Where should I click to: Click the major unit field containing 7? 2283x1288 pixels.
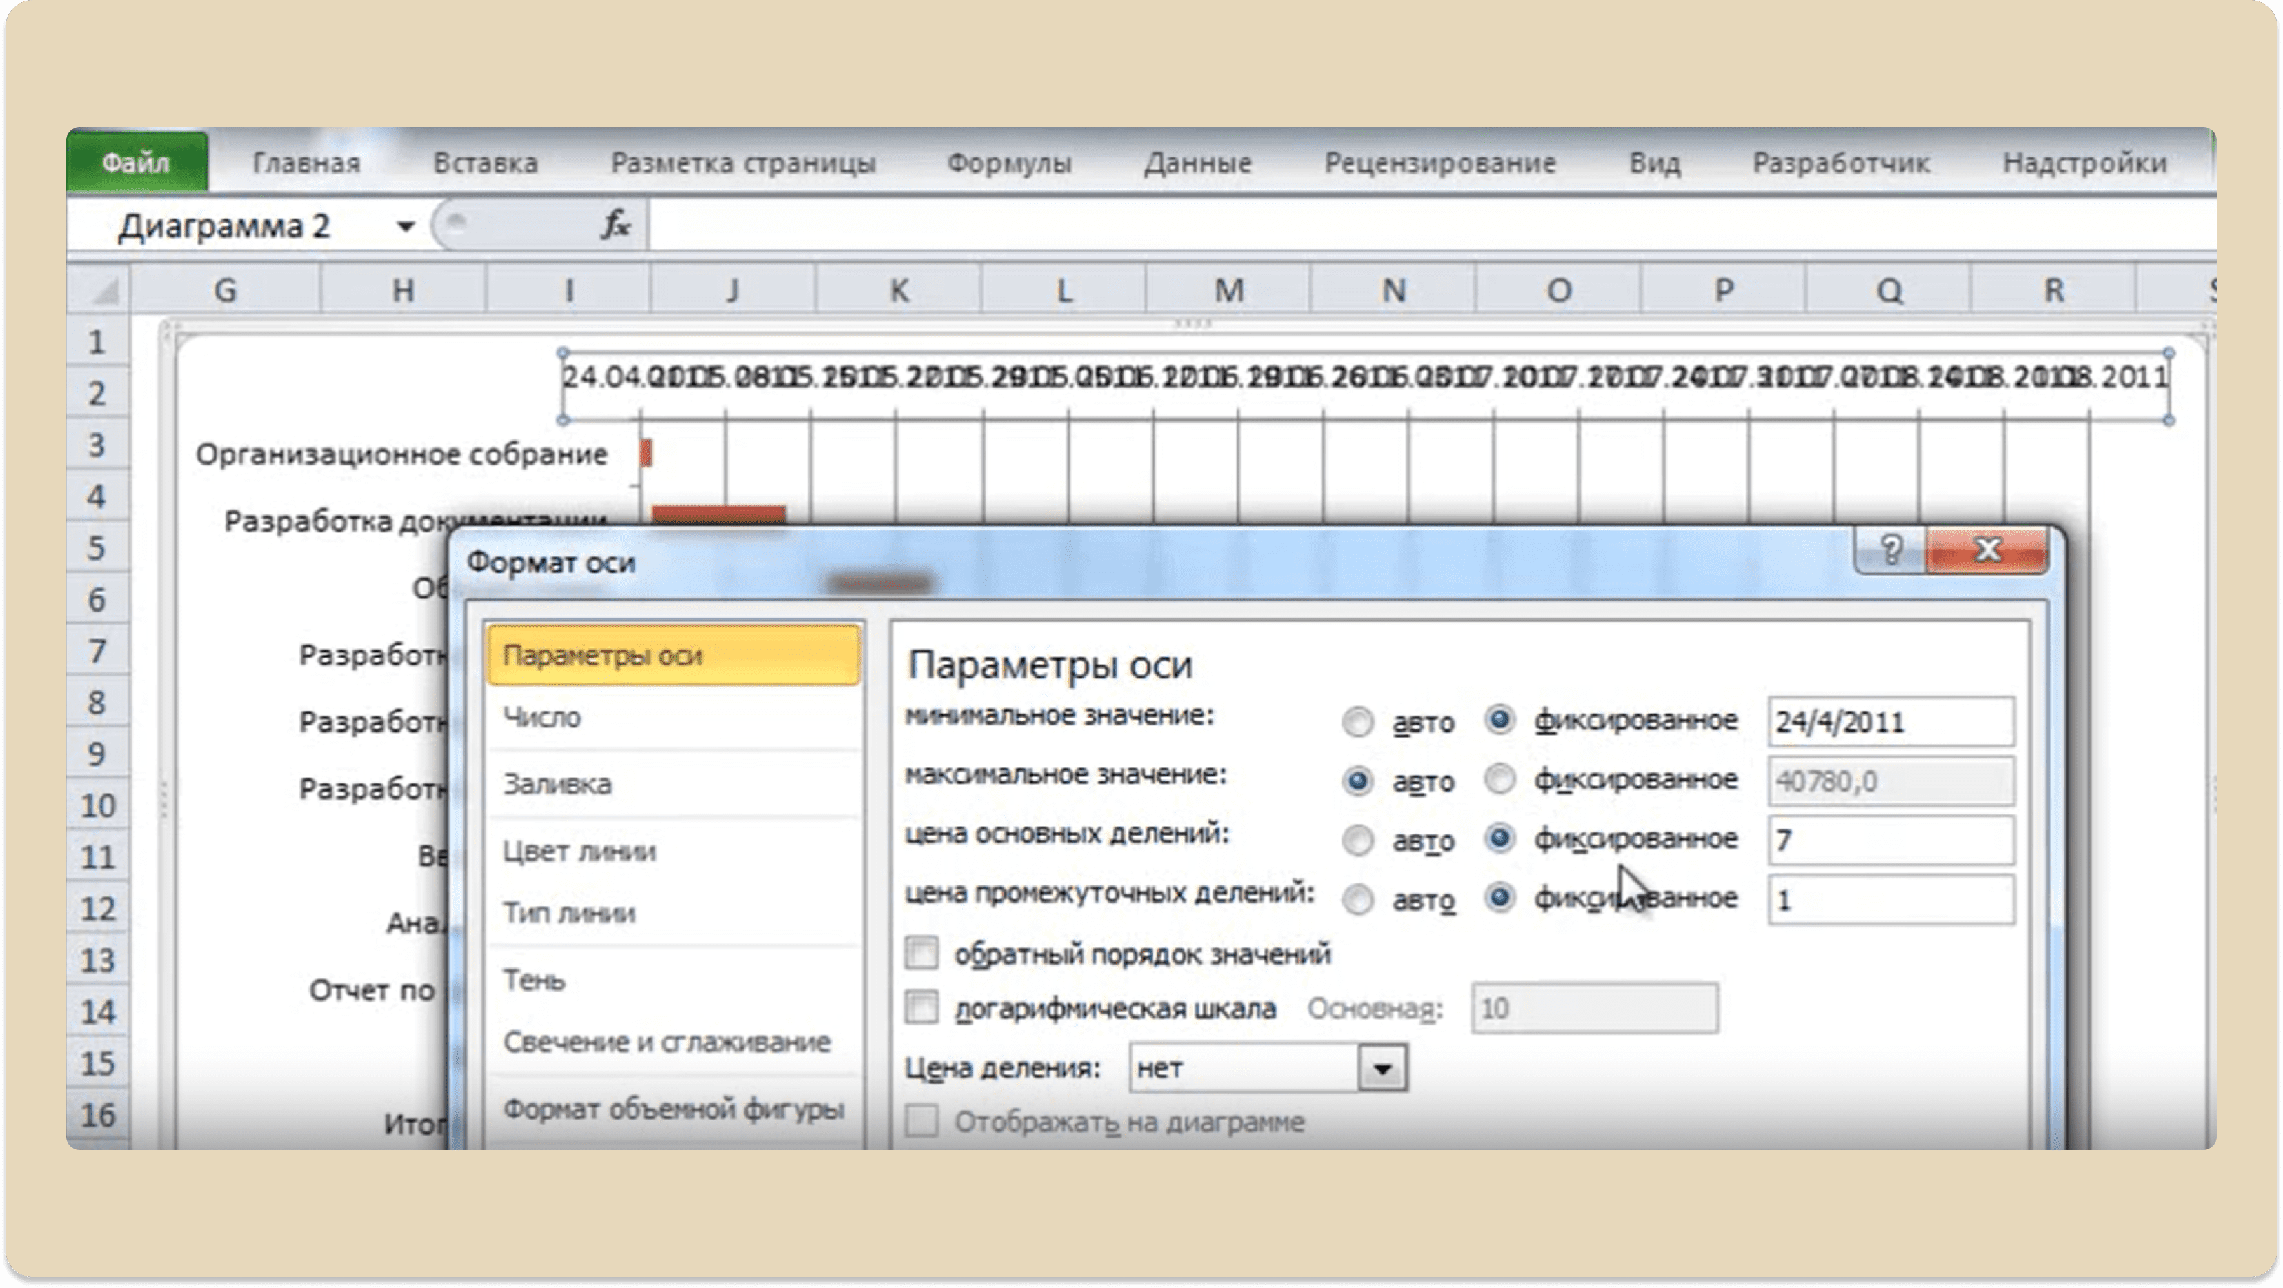click(x=1891, y=840)
